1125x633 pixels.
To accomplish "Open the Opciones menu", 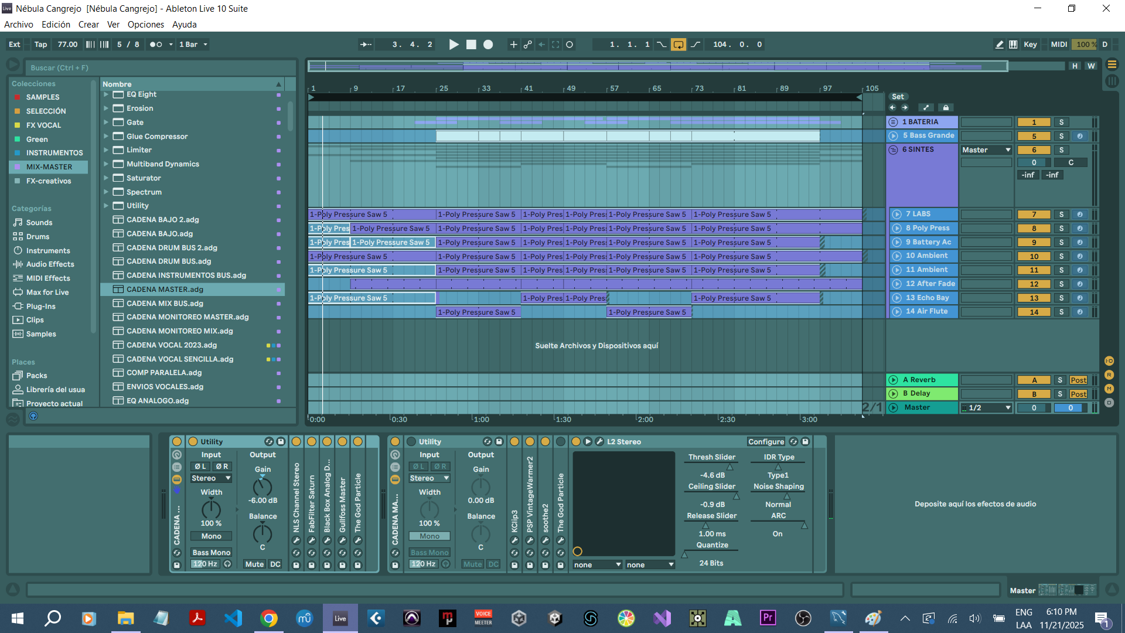I will 145,25.
